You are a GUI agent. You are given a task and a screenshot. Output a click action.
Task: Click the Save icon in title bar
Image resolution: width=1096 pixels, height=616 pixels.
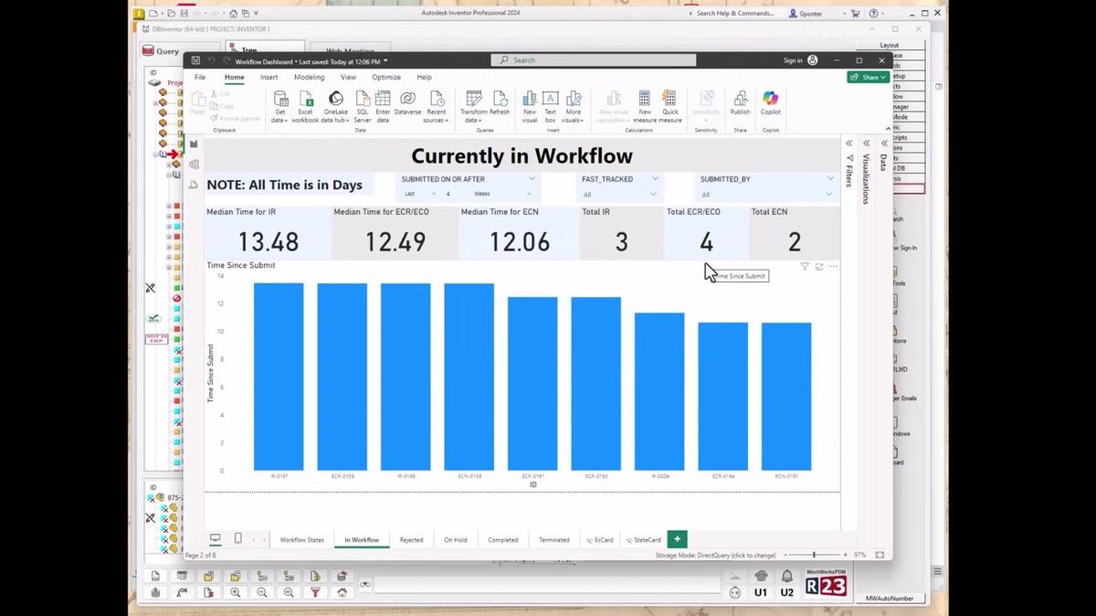(195, 60)
